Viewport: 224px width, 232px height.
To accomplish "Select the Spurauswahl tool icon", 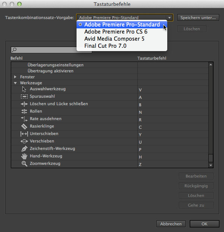I will point(24,97).
